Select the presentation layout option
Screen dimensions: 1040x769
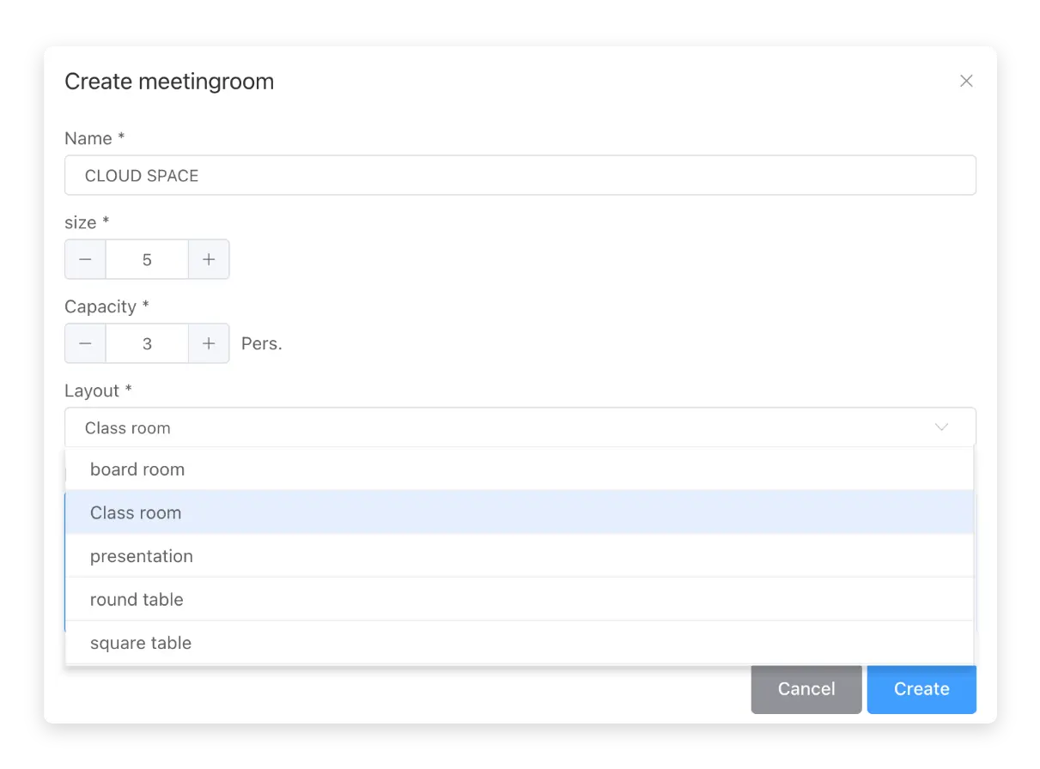click(520, 556)
